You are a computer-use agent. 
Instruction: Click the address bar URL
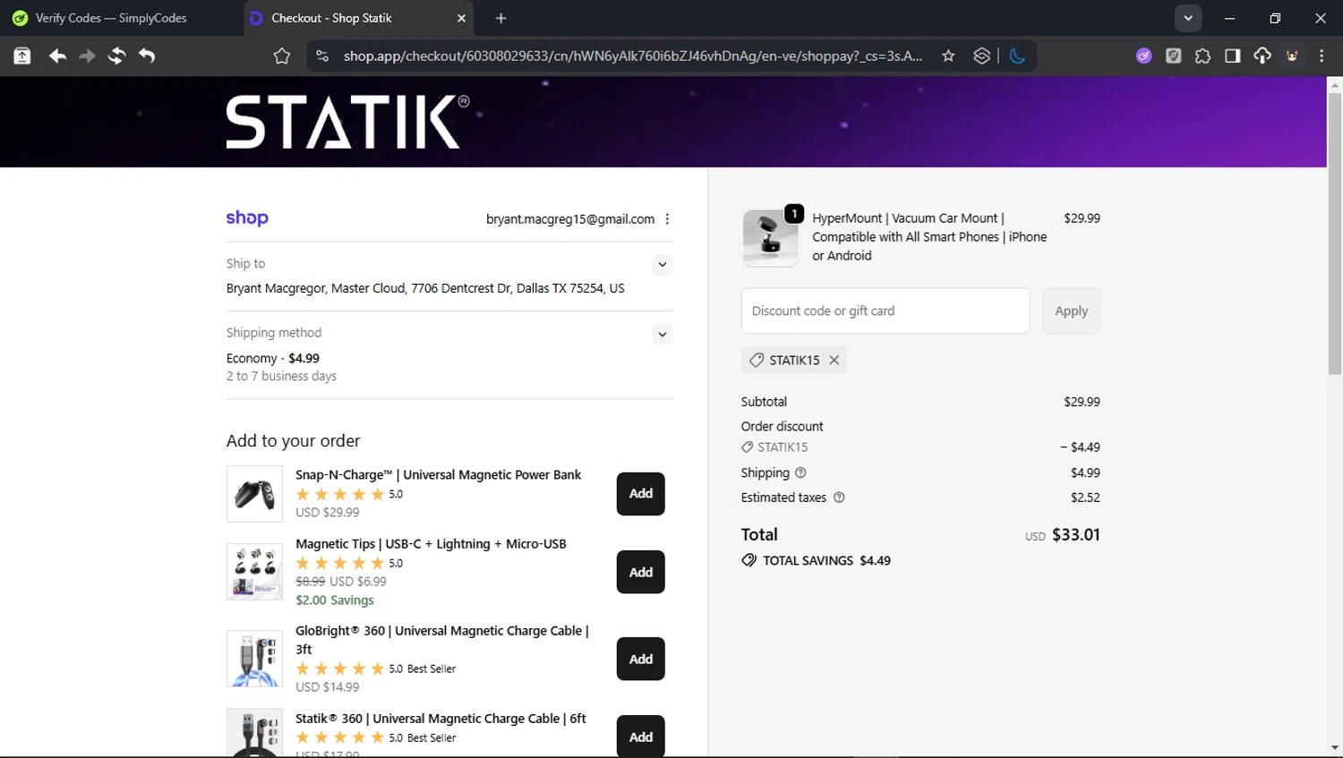pos(632,56)
